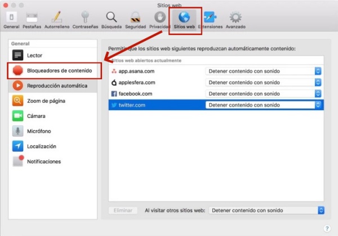Click the Eliminar button
Screen dimensions: 338x236
[x=123, y=210]
